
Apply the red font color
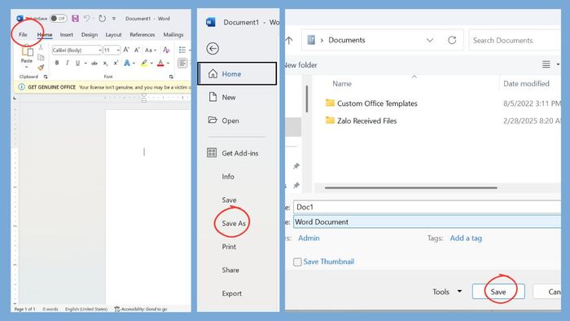coord(160,64)
